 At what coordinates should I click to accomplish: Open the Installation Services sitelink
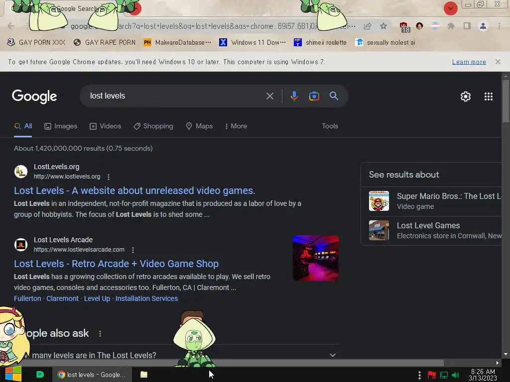(x=146, y=298)
